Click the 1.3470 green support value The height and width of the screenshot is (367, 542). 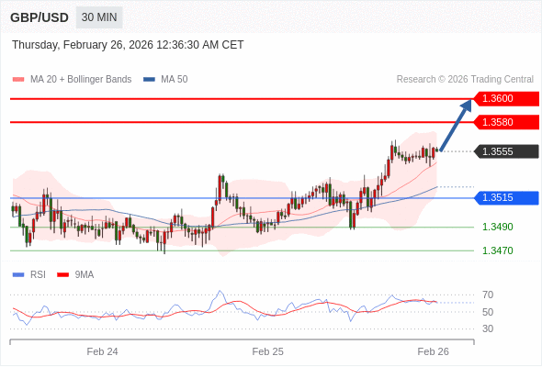point(497,250)
